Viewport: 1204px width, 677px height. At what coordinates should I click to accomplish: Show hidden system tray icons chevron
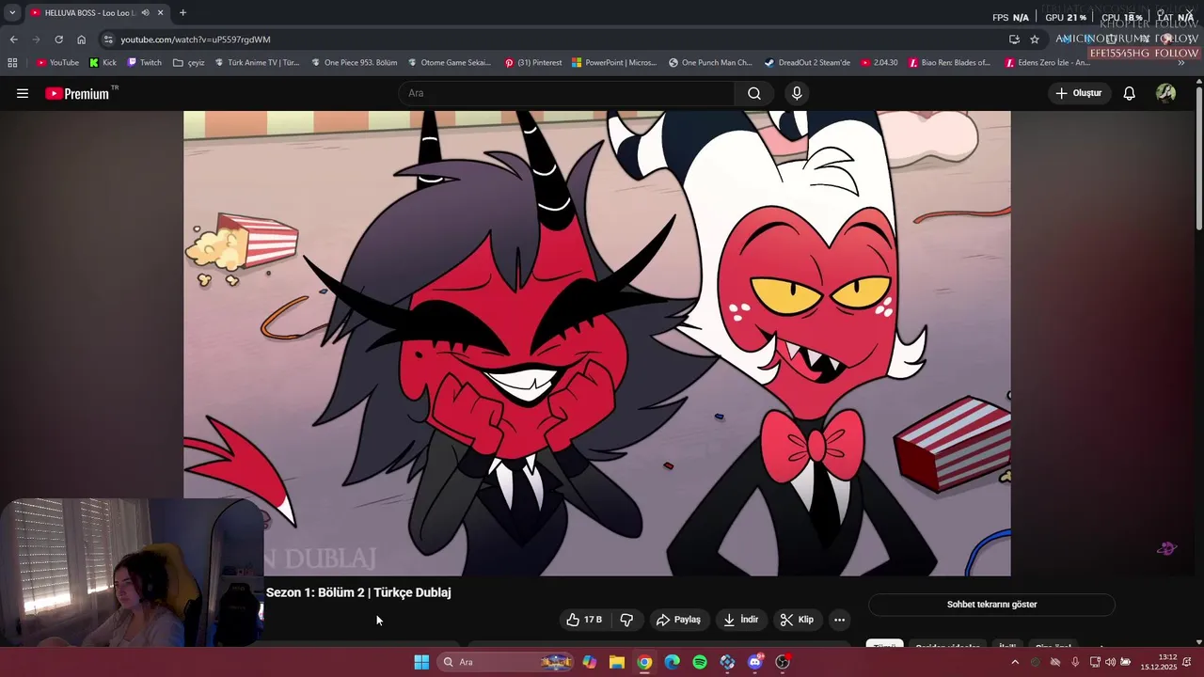1014,662
